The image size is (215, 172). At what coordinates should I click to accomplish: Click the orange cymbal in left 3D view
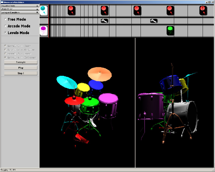pyautogui.click(x=99, y=74)
